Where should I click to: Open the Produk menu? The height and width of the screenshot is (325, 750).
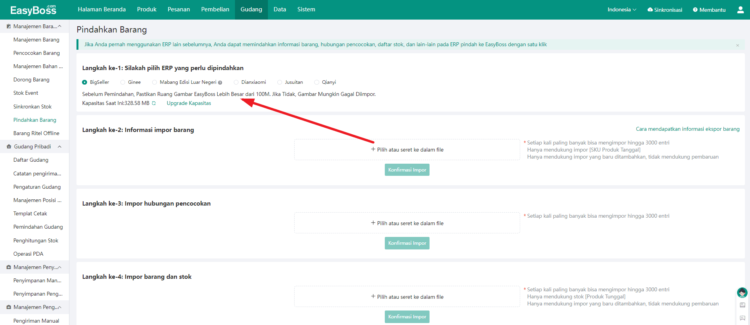point(147,9)
